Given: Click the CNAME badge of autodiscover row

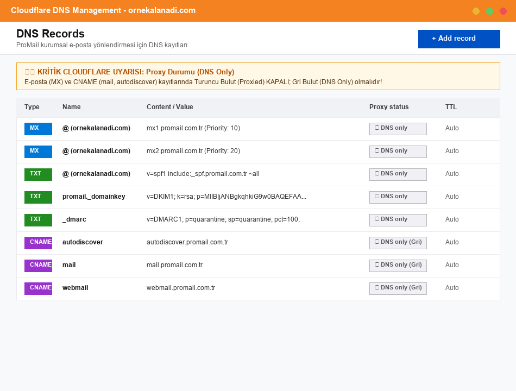Looking at the screenshot, I should click(38, 243).
